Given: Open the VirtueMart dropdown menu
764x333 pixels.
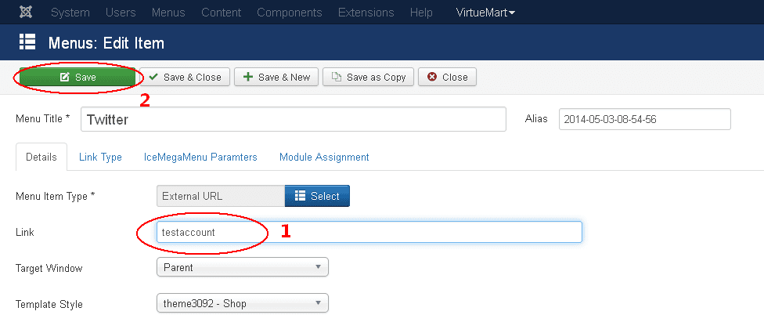Looking at the screenshot, I should coord(486,13).
